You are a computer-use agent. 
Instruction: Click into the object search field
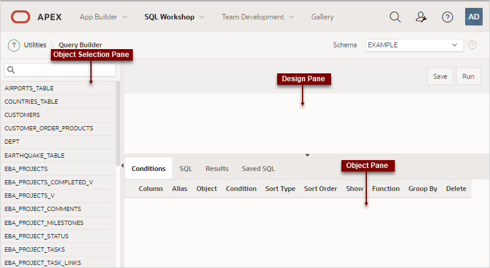coord(60,70)
